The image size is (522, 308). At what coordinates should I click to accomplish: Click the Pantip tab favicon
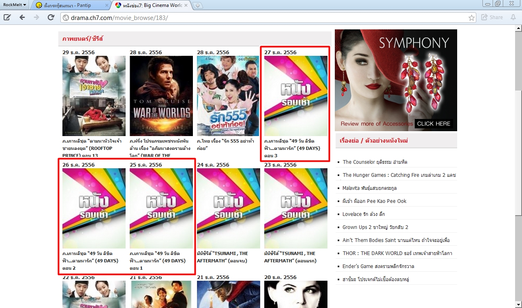click(39, 5)
